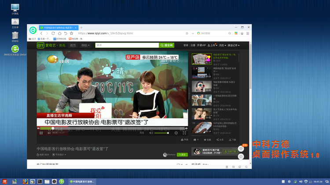Click the 高清 quality selector on player
This screenshot has width=330, height=185.
142,133
